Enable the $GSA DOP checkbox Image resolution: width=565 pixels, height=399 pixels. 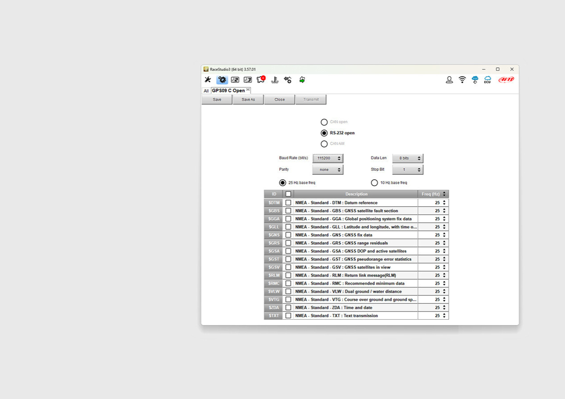(x=288, y=251)
